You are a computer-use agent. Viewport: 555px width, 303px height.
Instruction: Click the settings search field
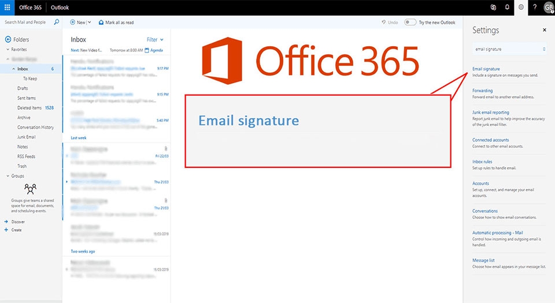click(x=508, y=50)
